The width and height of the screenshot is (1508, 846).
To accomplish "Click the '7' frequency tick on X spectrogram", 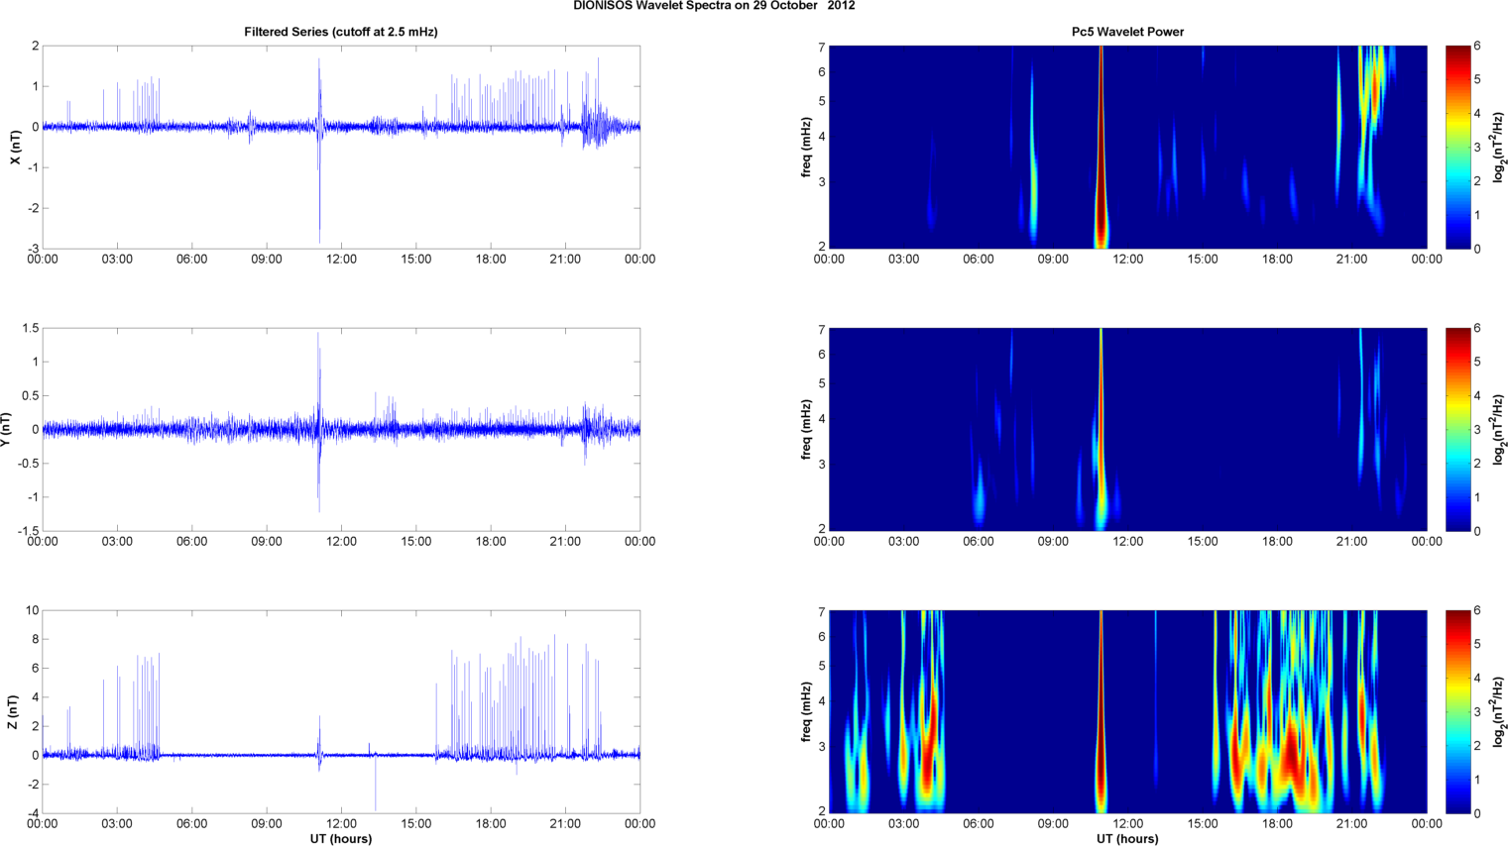I will (822, 47).
